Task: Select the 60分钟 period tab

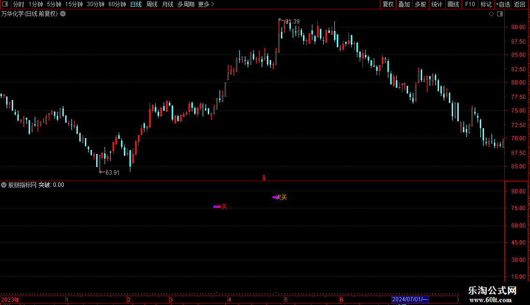Action: click(x=117, y=4)
